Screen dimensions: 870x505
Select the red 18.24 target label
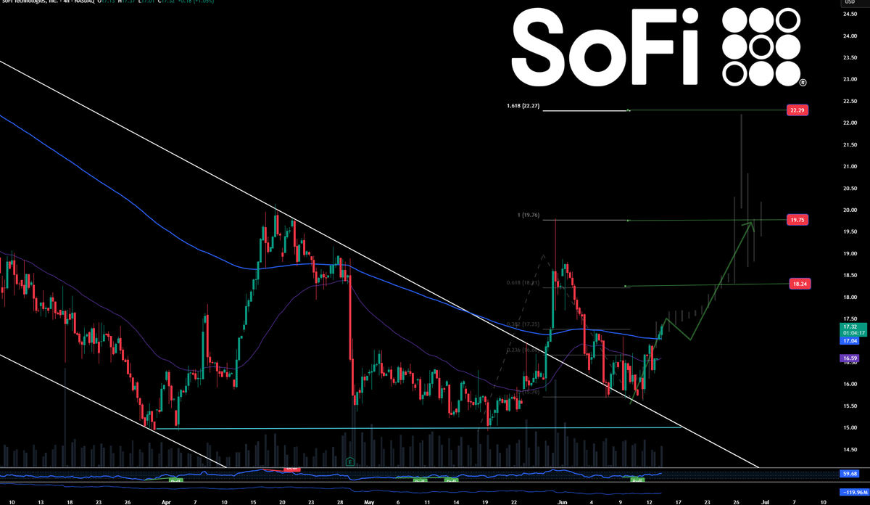click(798, 284)
